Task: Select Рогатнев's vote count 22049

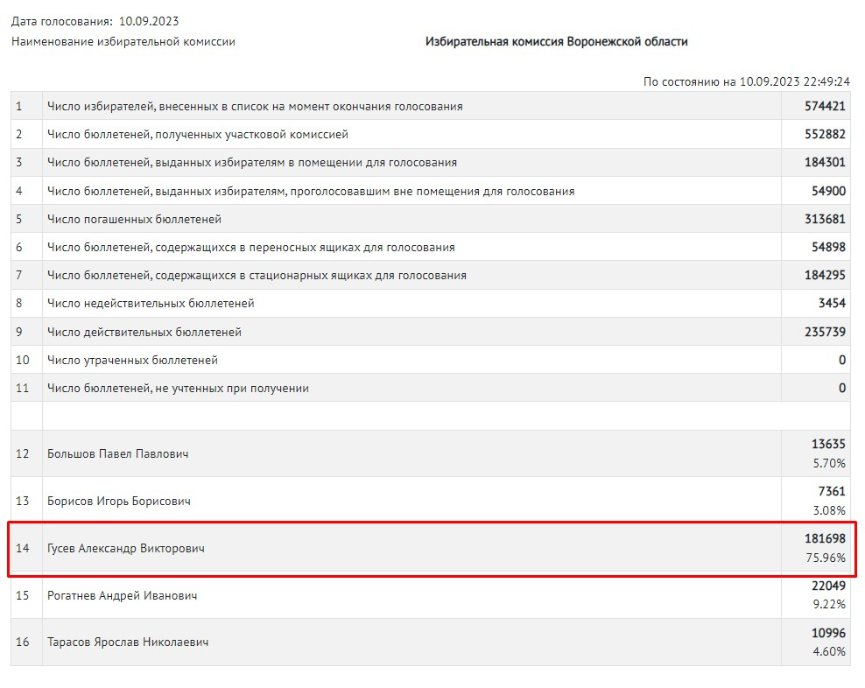Action: click(828, 586)
